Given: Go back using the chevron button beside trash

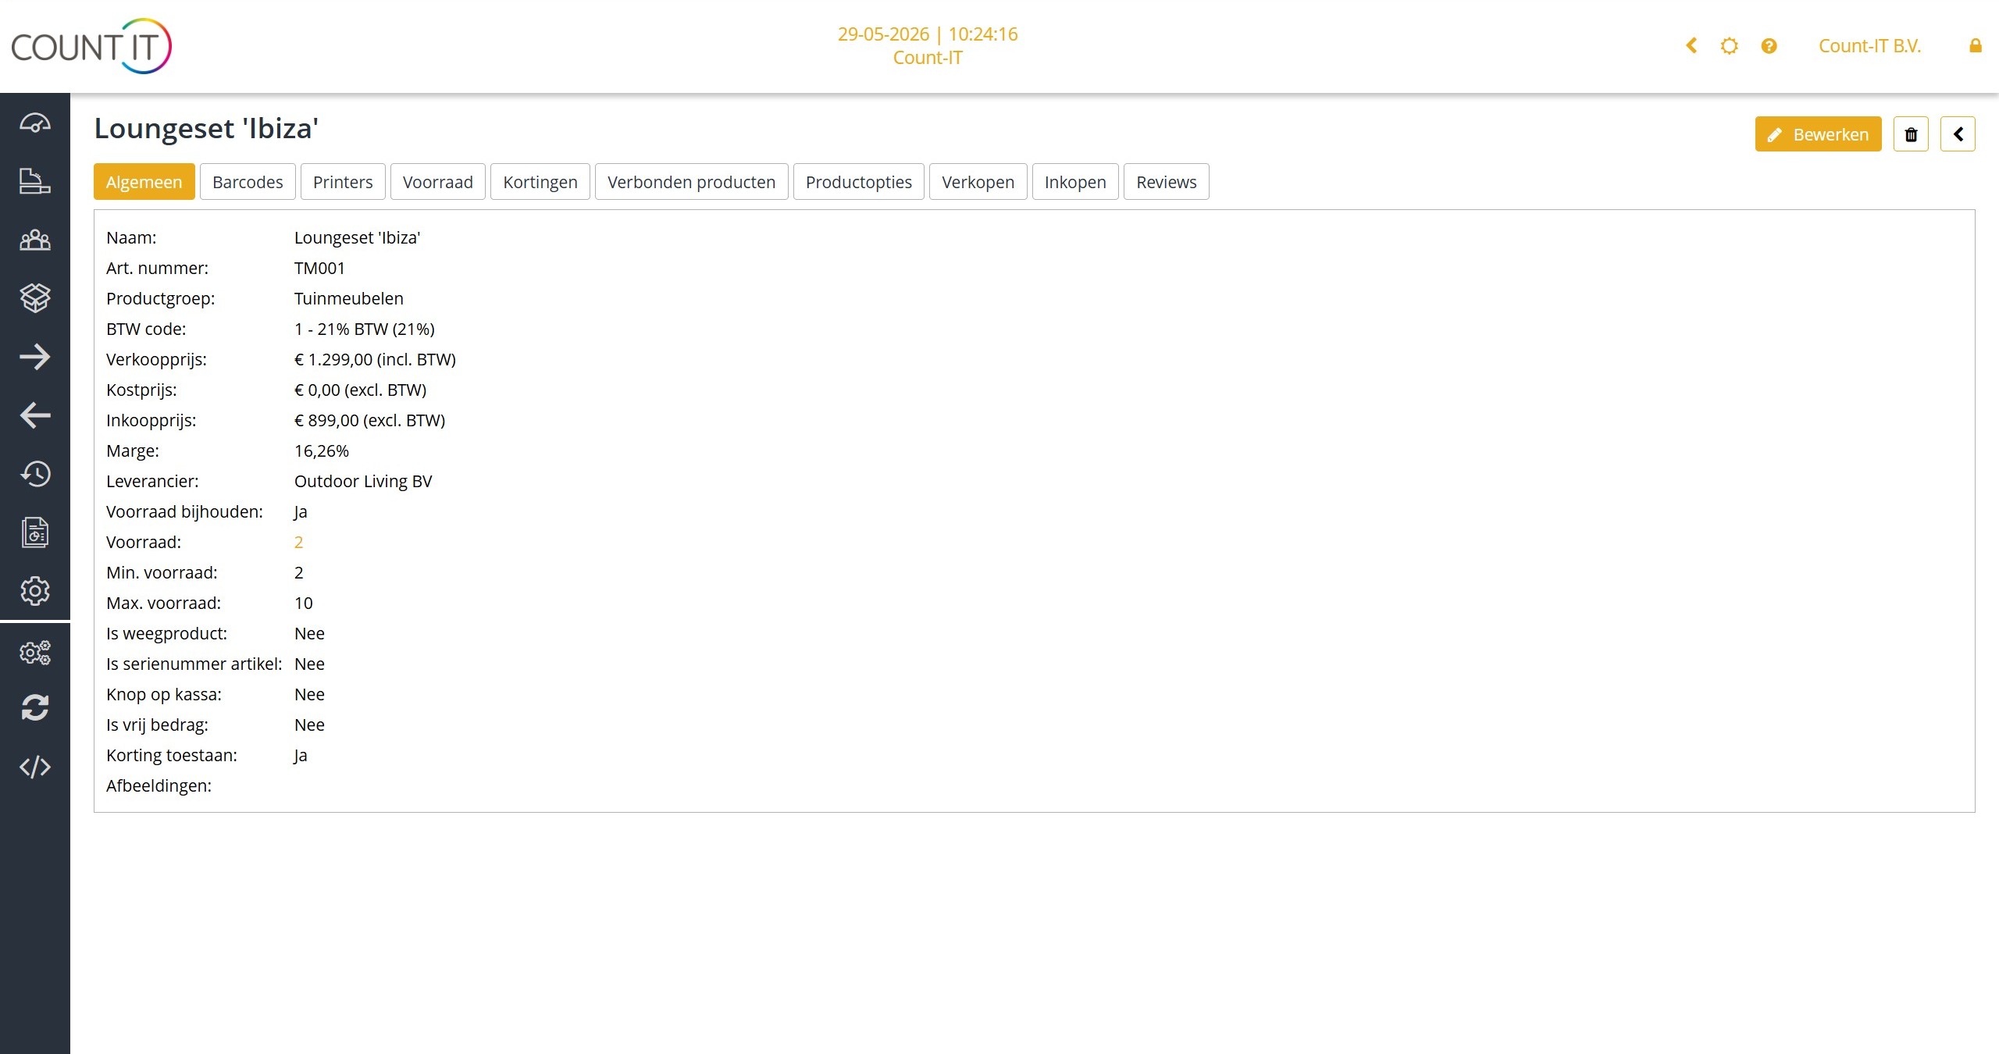Looking at the screenshot, I should [x=1958, y=134].
